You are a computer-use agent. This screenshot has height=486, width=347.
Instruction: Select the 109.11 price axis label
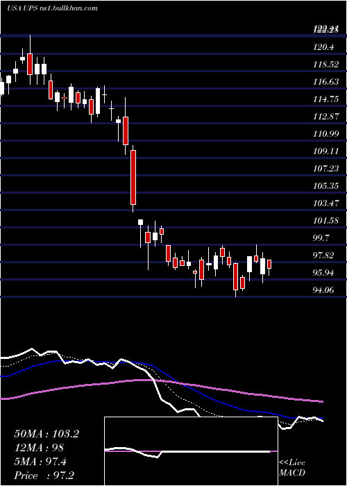point(325,151)
